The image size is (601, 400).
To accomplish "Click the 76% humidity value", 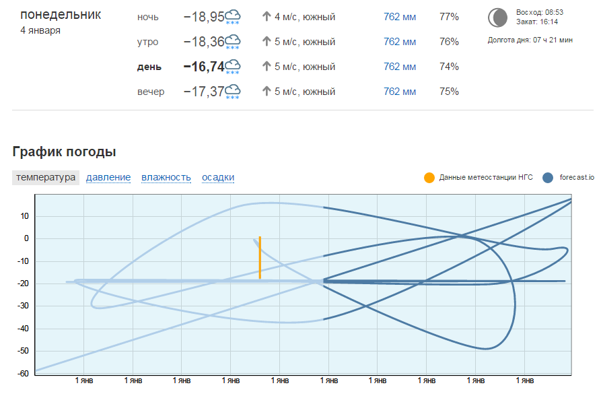I will tap(449, 42).
